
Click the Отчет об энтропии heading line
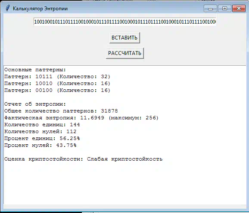coord(35,104)
